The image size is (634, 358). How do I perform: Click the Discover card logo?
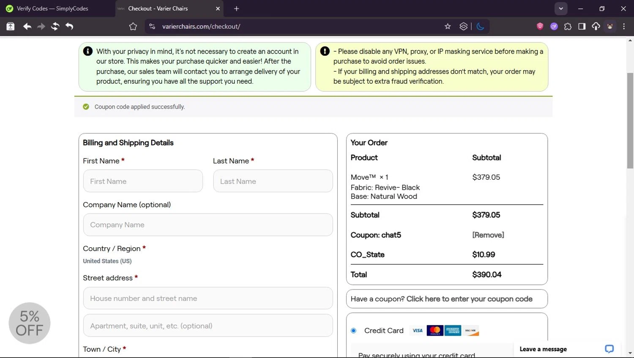click(470, 331)
